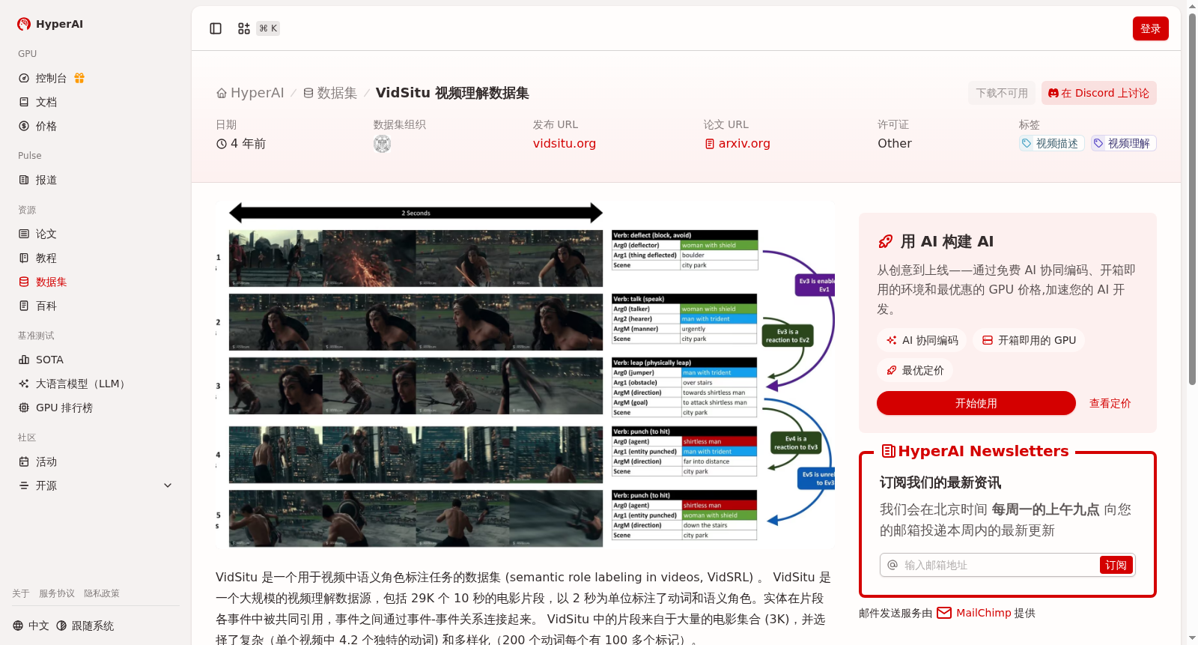Screen dimensions: 1198x645
Task: Click the 大语言模型 sparkle icon
Action: 24,384
